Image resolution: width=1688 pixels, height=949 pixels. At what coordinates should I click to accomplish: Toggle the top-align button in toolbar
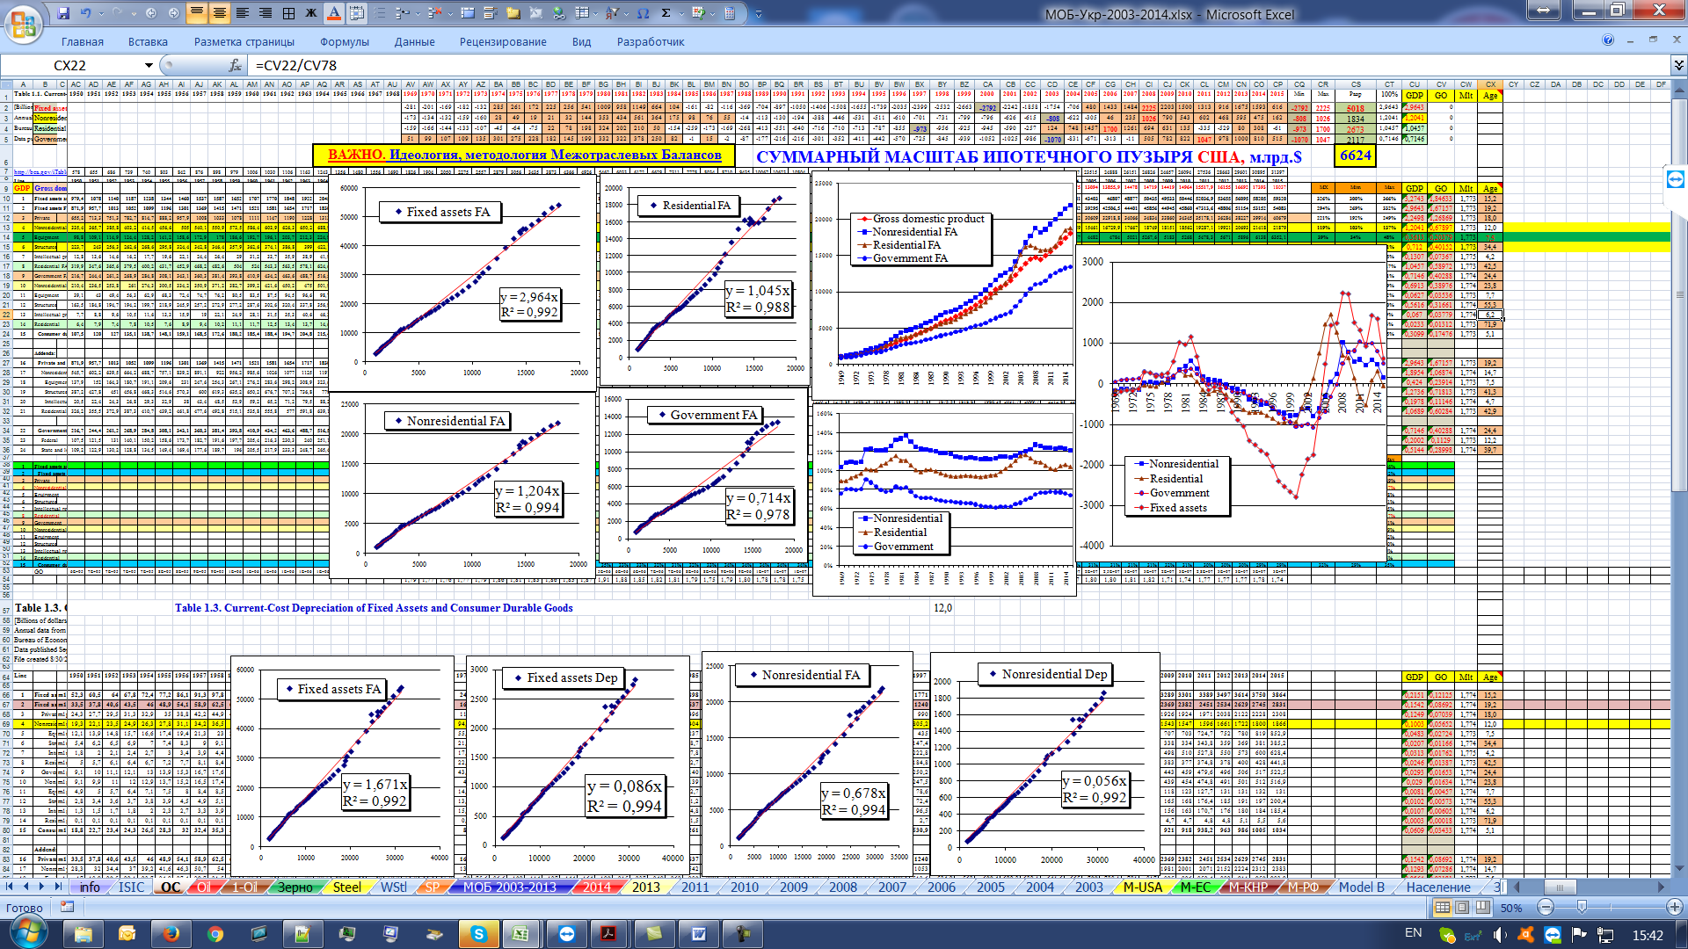coord(196,13)
